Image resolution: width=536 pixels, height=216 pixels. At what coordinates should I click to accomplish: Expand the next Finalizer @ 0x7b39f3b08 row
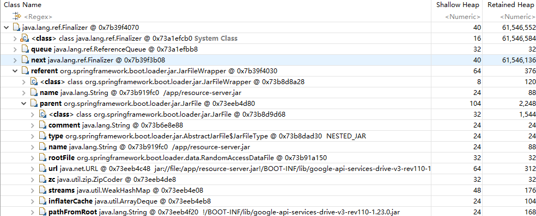pos(15,60)
